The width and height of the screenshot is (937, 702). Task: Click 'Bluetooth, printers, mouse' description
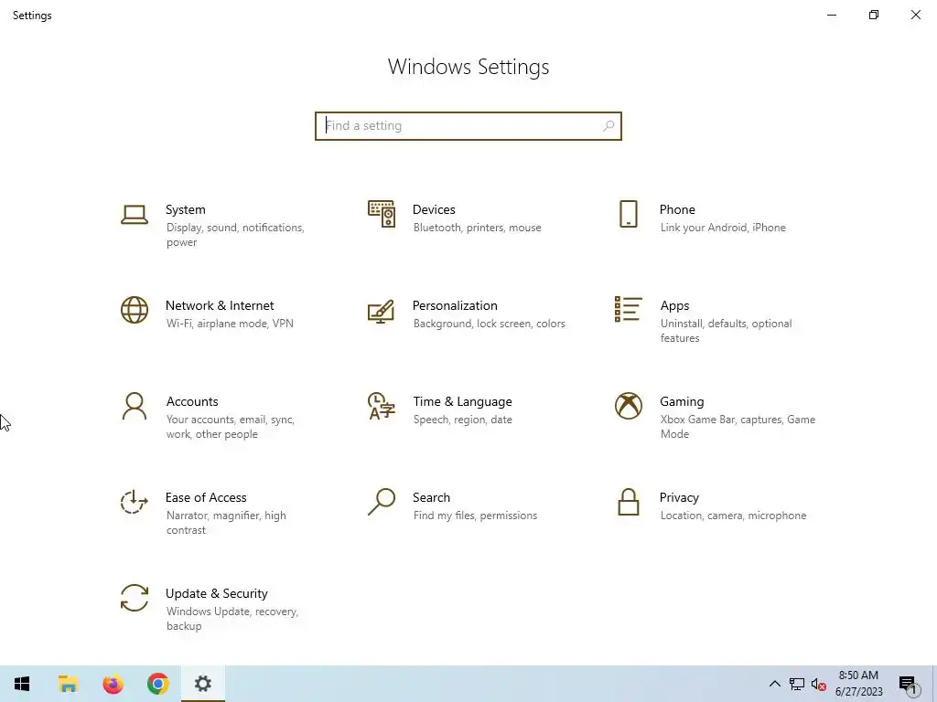[x=477, y=228]
